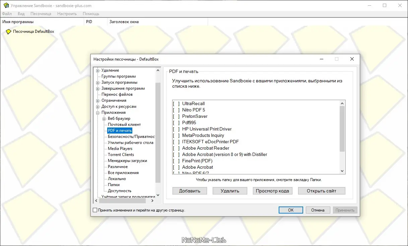
Task: Select PDF и печать tree item
Action: [x=120, y=131]
